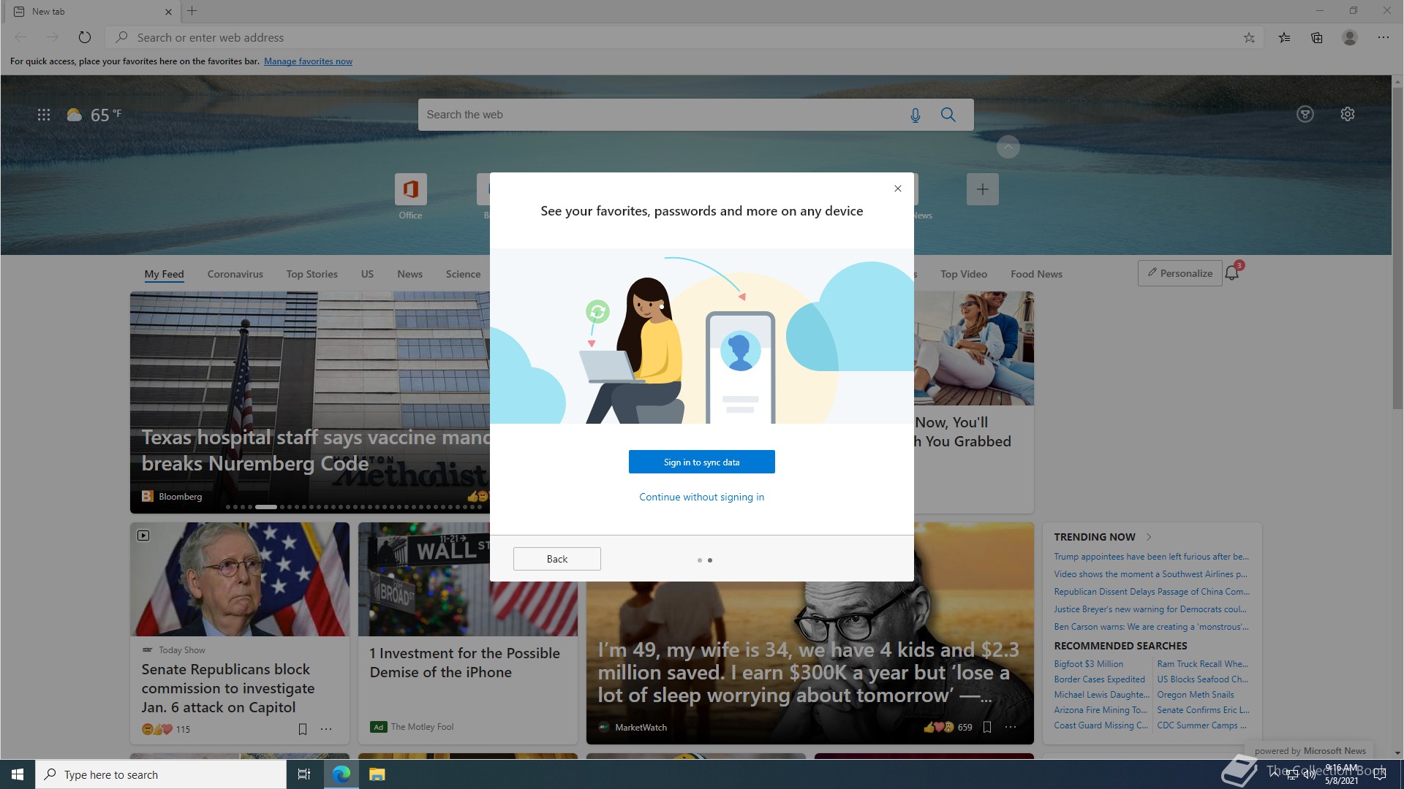Add this page to favorites star icon
Viewport: 1404px width, 789px height.
pos(1249,37)
